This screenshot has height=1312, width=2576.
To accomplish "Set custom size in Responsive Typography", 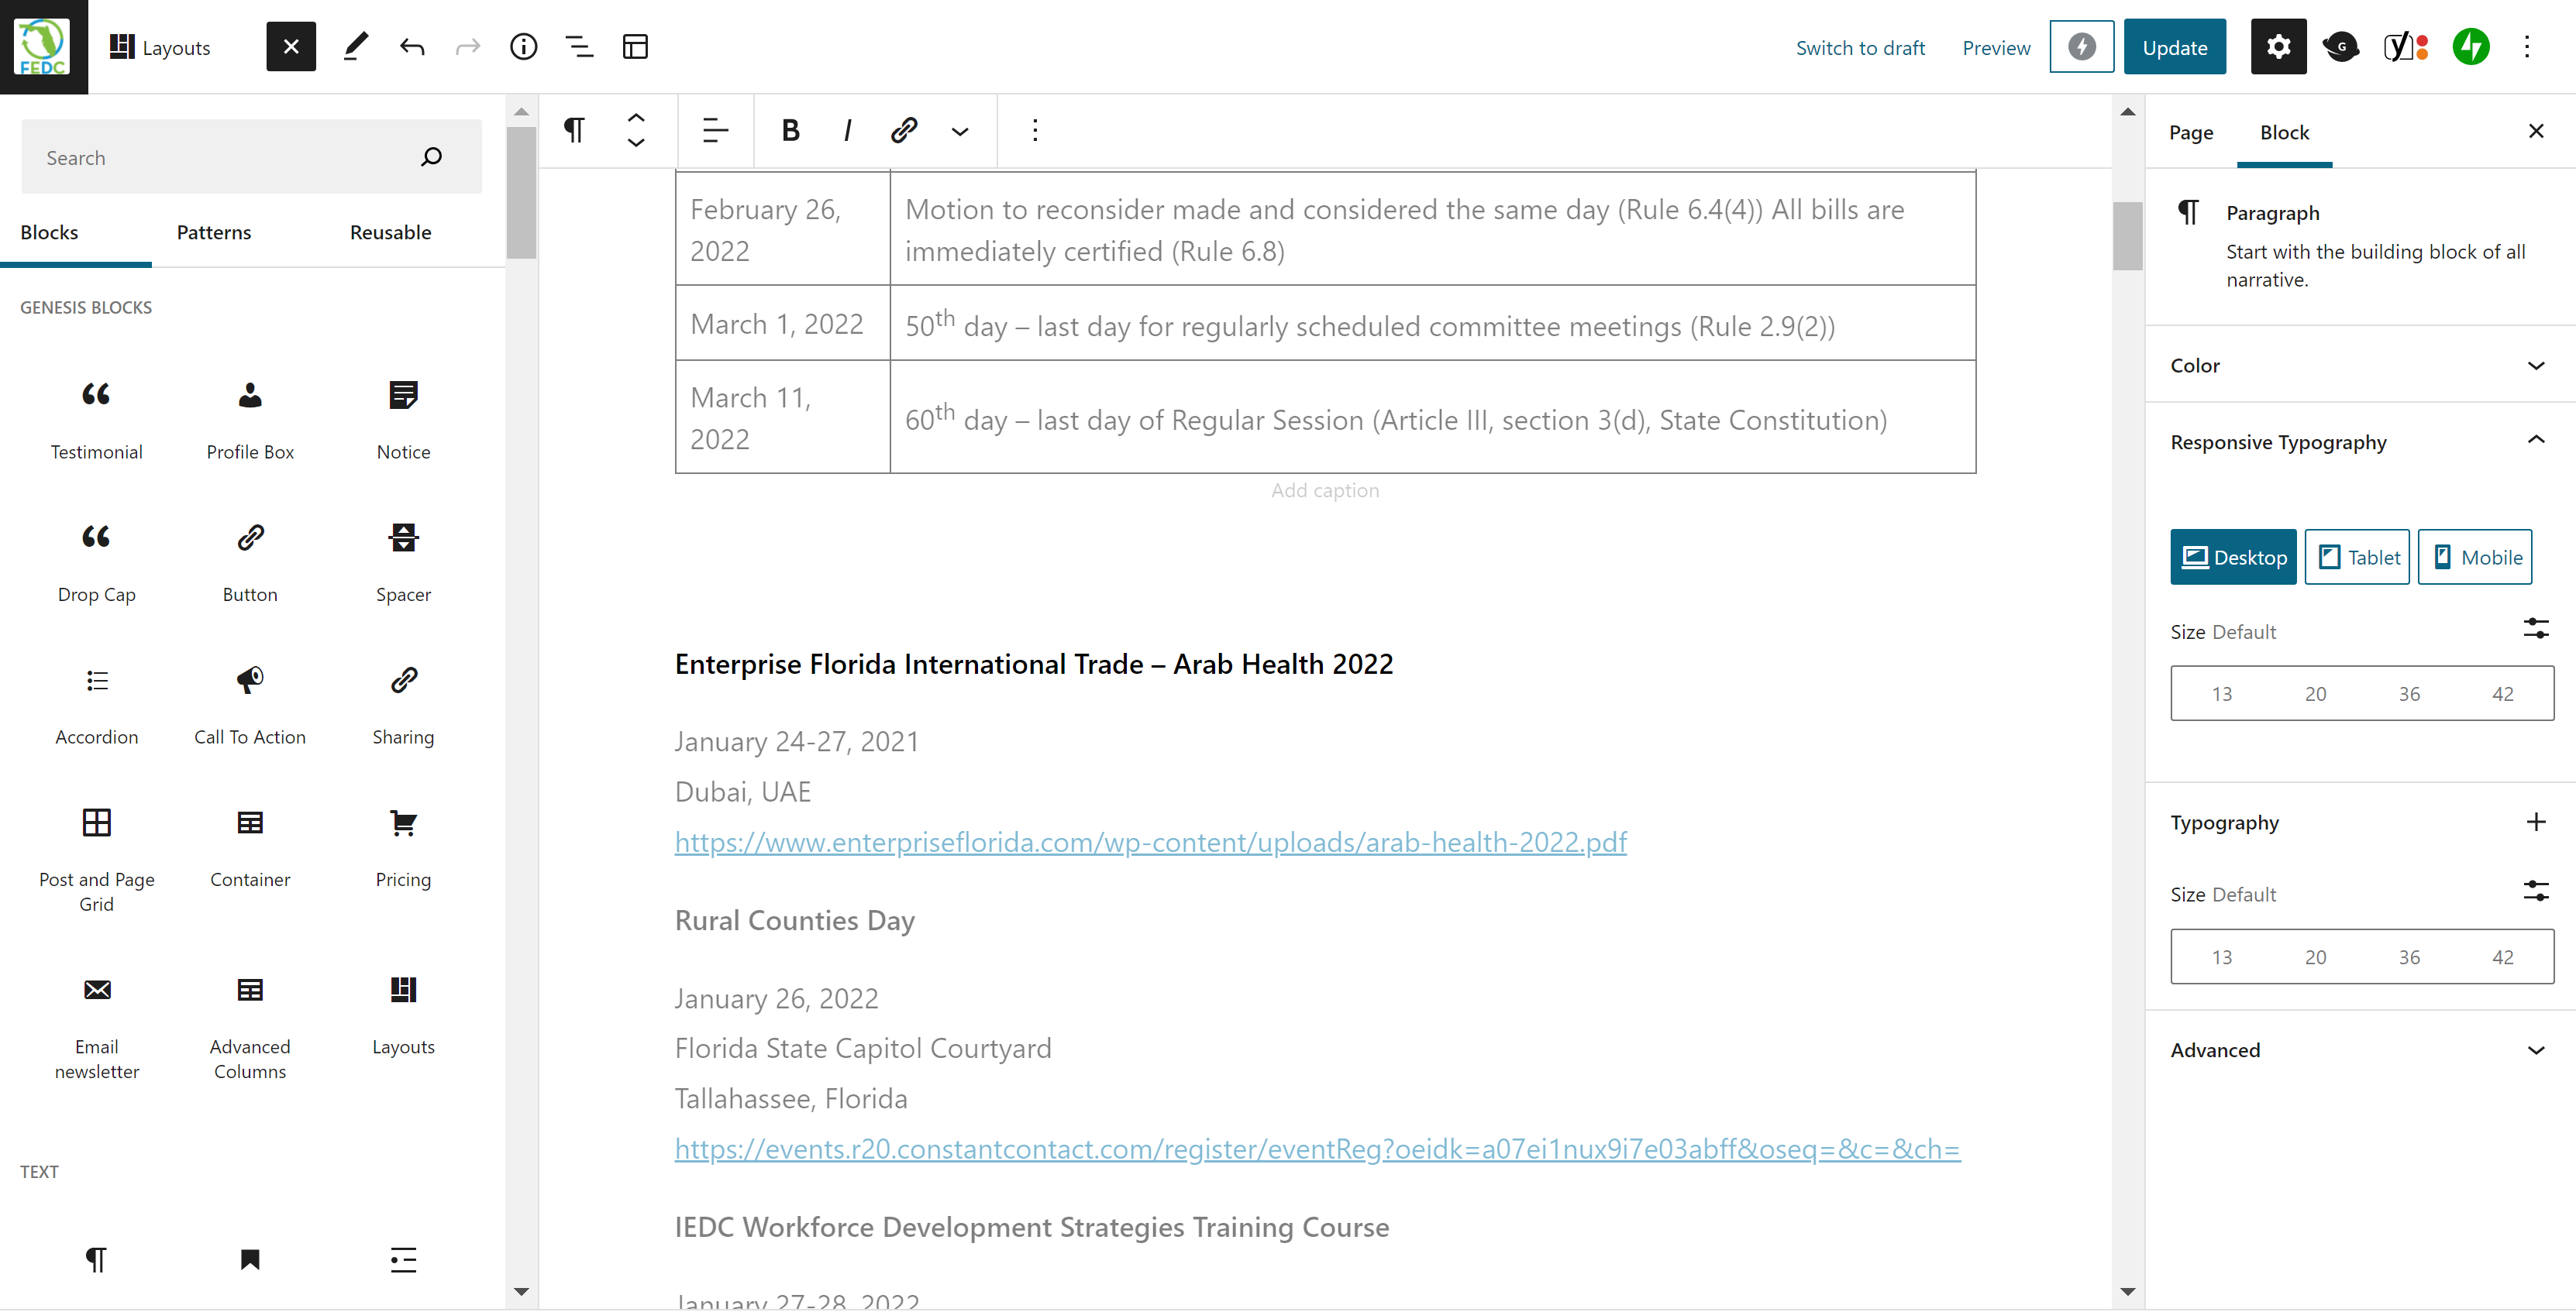I will [x=2535, y=629].
